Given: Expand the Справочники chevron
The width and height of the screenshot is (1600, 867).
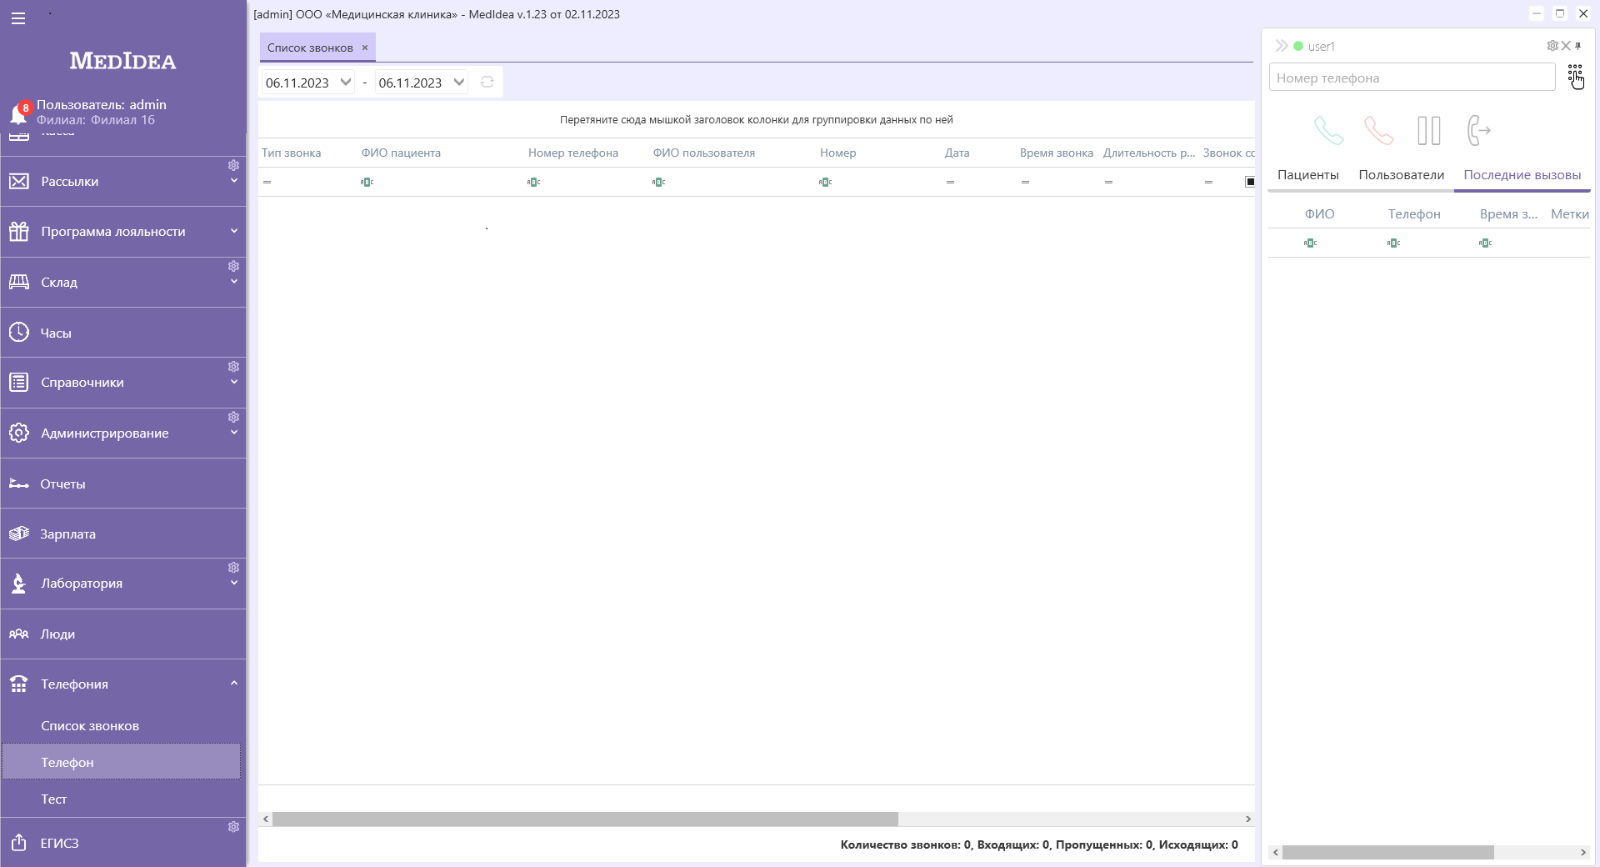Looking at the screenshot, I should 234,382.
